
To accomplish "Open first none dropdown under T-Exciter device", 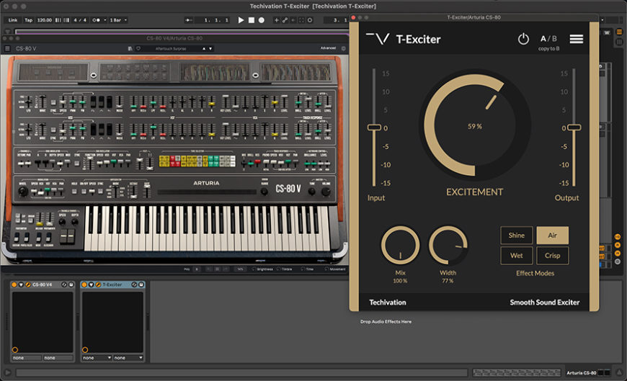I will [x=97, y=358].
